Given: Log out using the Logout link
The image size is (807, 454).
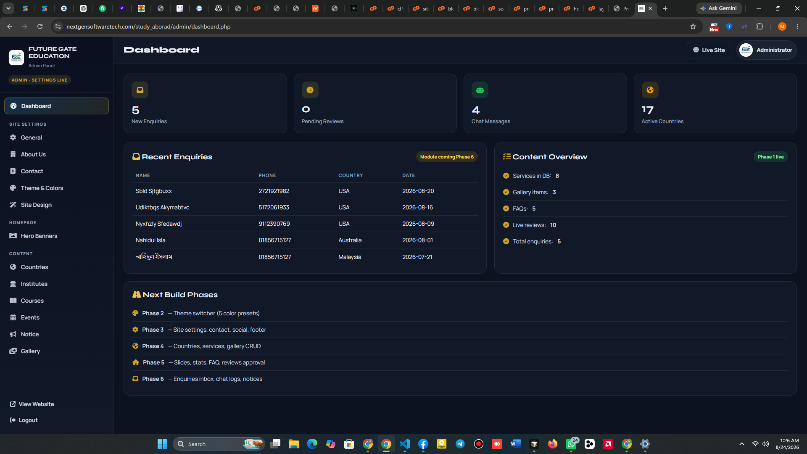Looking at the screenshot, I should click(24, 420).
